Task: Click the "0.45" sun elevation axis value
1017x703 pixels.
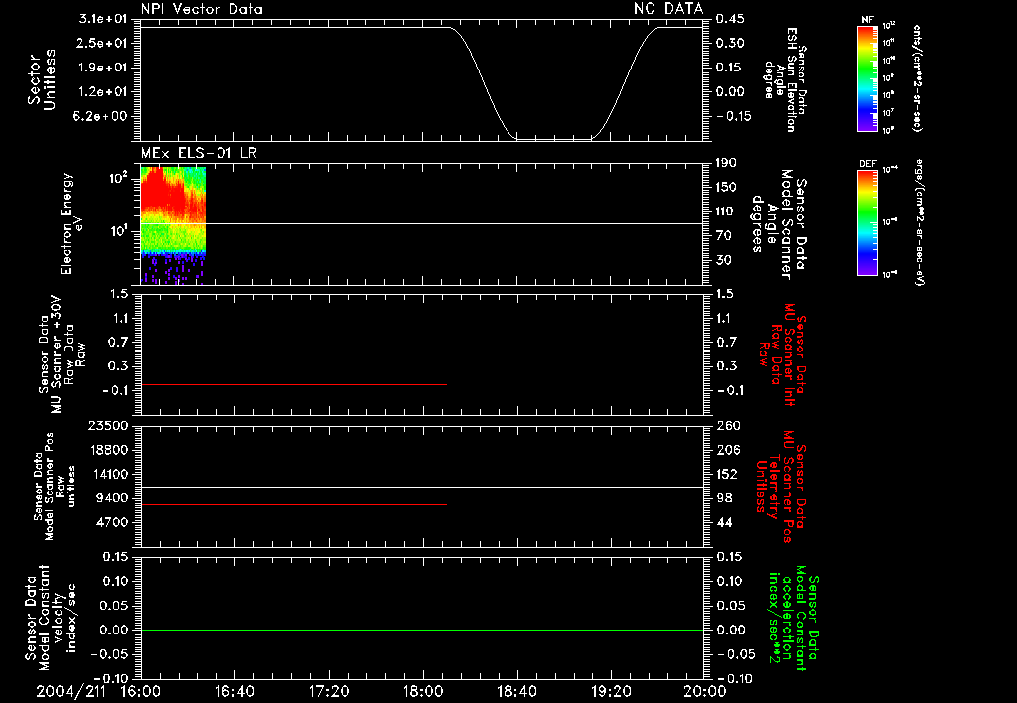Action: [730, 19]
